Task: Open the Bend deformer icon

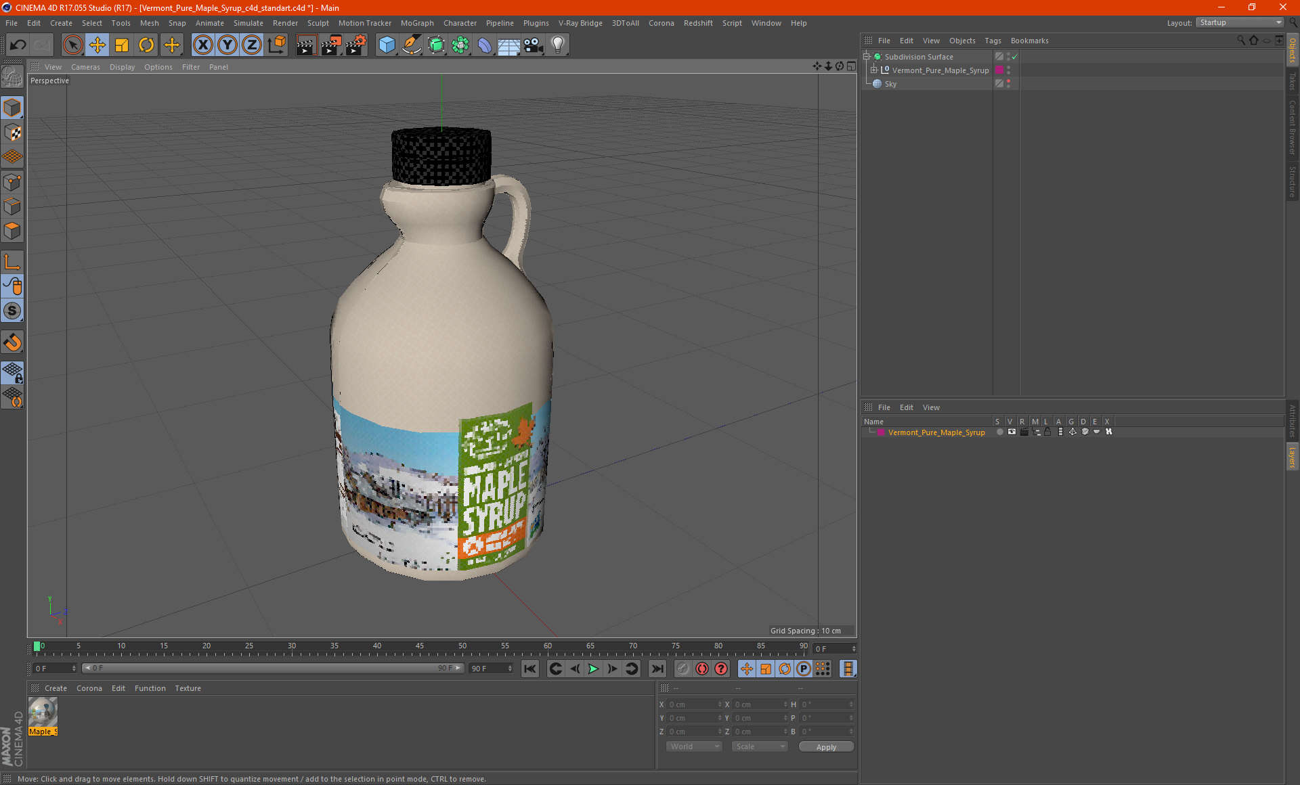Action: tap(485, 45)
